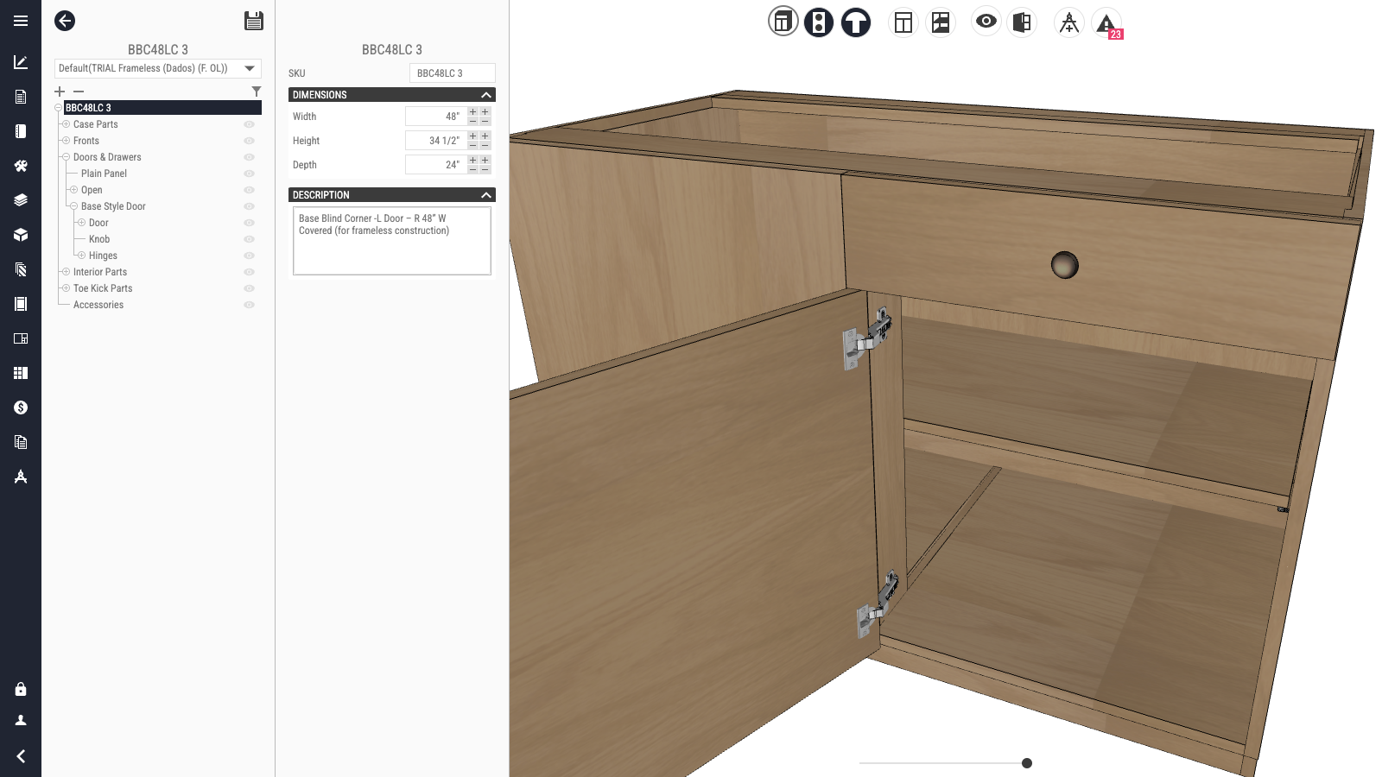The height and width of the screenshot is (777, 1382).
Task: Open the notebook sidebar icon
Action: 21,131
